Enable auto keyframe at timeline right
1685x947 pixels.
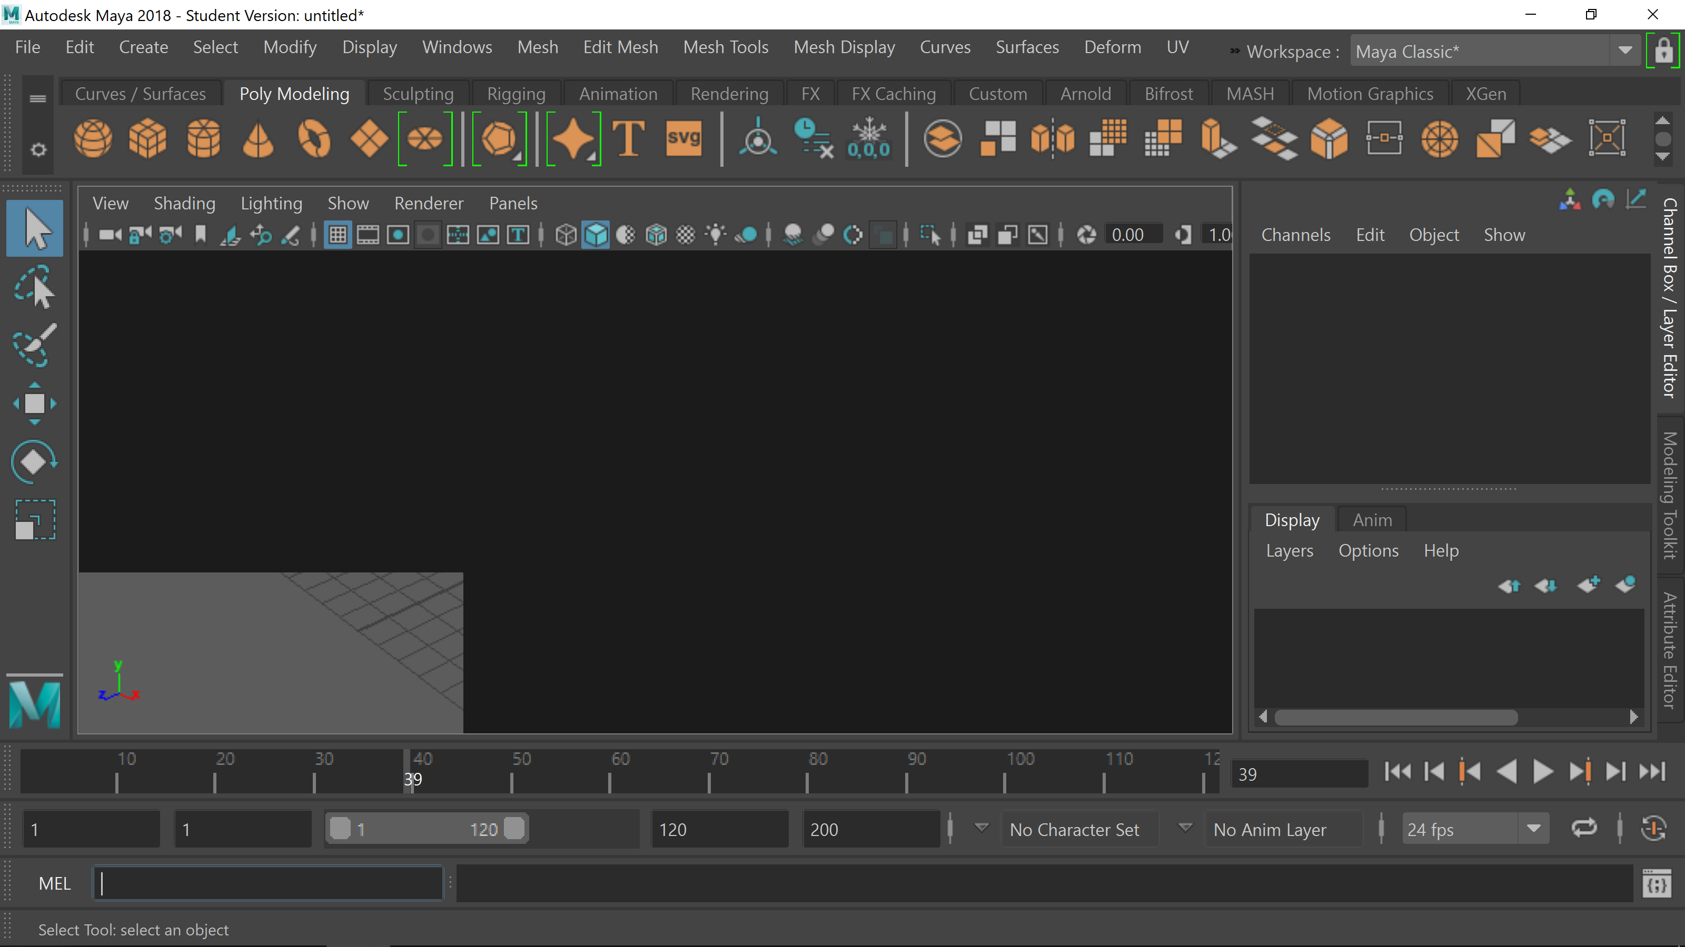[1654, 829]
